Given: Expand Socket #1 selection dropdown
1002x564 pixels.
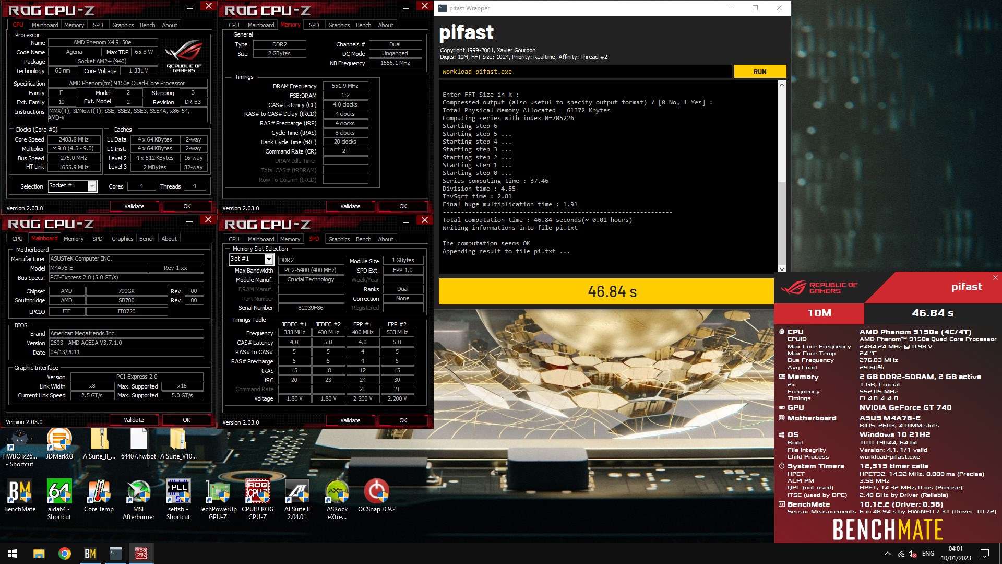Looking at the screenshot, I should [x=92, y=186].
